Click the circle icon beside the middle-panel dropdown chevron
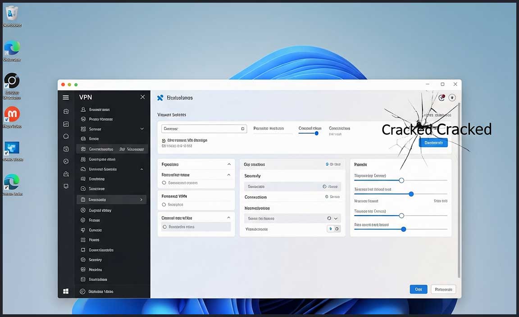Screen dimensions: 519x317 click(x=329, y=218)
